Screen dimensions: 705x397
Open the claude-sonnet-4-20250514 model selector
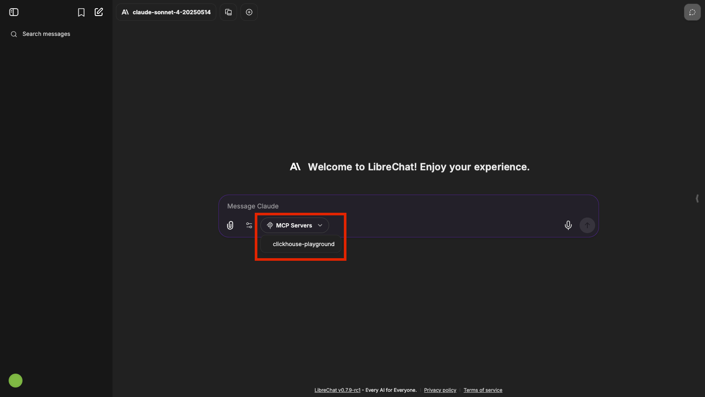[166, 12]
